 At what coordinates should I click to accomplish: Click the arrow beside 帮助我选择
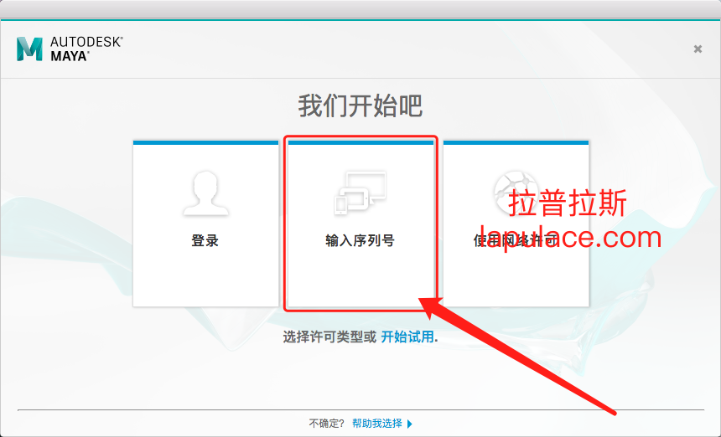tap(410, 424)
